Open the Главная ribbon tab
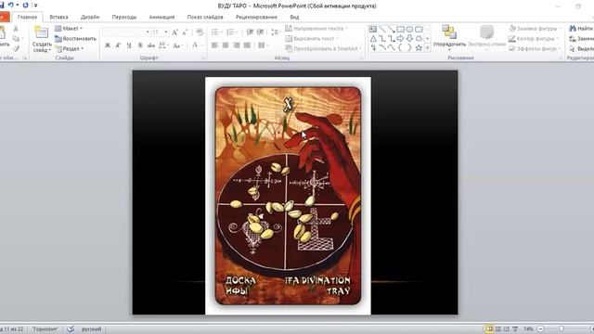The height and width of the screenshot is (334, 594). (x=27, y=17)
